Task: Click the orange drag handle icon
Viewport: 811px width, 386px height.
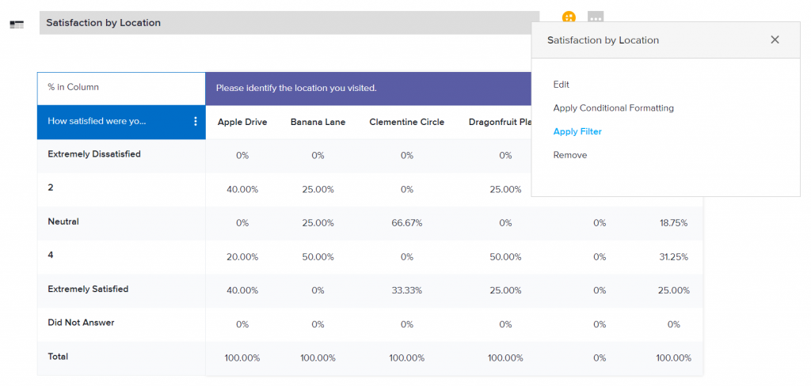Action: tap(569, 17)
